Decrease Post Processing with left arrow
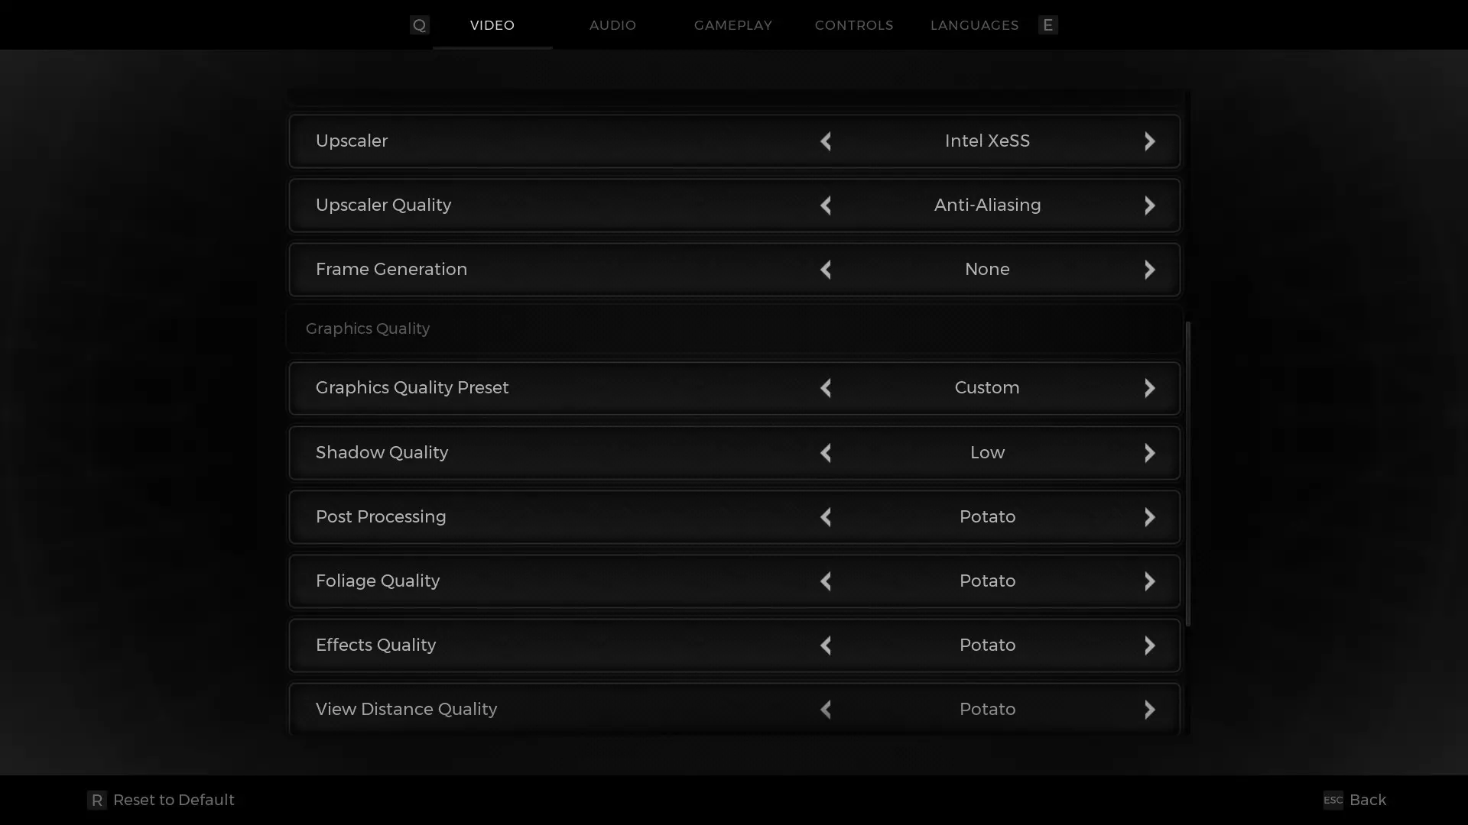Screen dimensions: 1468x825 pos(826,517)
